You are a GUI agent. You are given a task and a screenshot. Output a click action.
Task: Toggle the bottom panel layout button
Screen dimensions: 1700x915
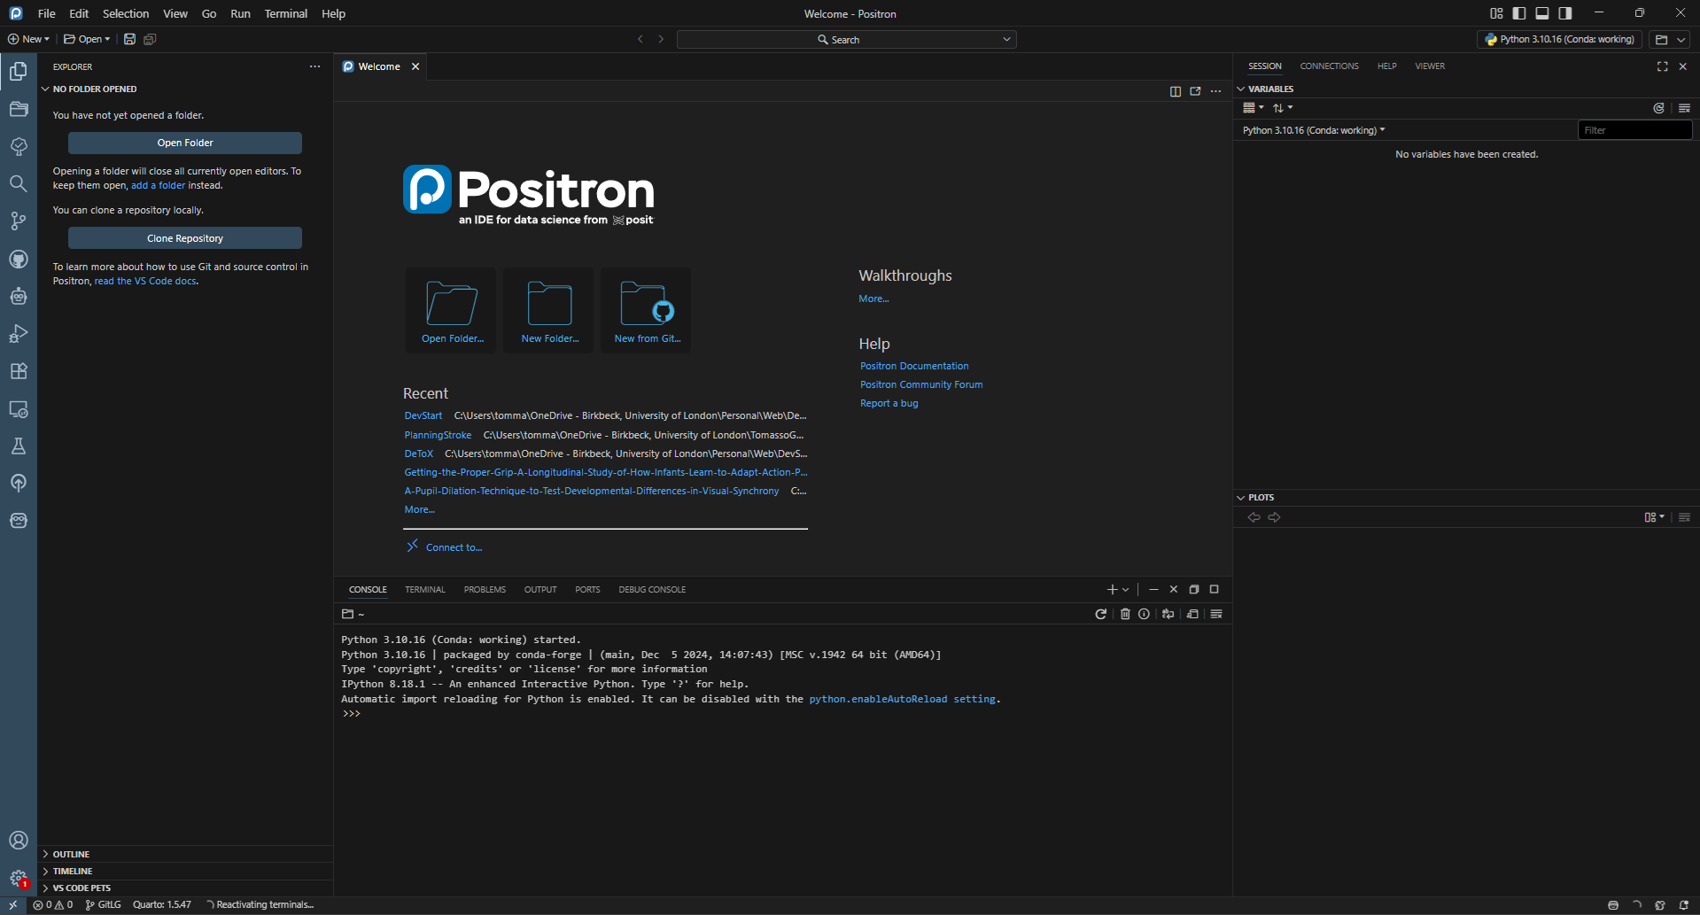(1542, 13)
